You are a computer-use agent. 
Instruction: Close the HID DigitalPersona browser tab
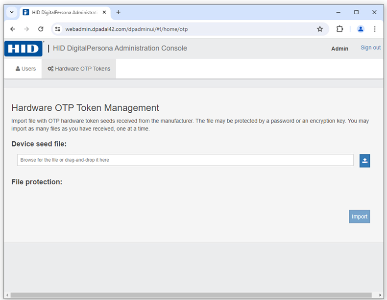click(104, 12)
